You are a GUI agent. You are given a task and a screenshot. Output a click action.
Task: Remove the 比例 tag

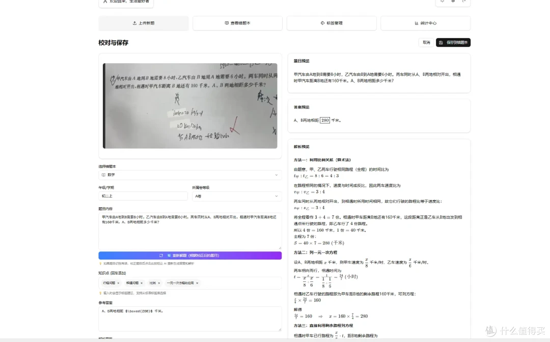159,283
